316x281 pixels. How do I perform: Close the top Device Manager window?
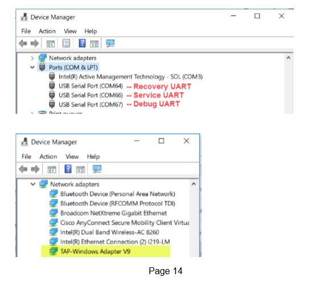(281, 16)
